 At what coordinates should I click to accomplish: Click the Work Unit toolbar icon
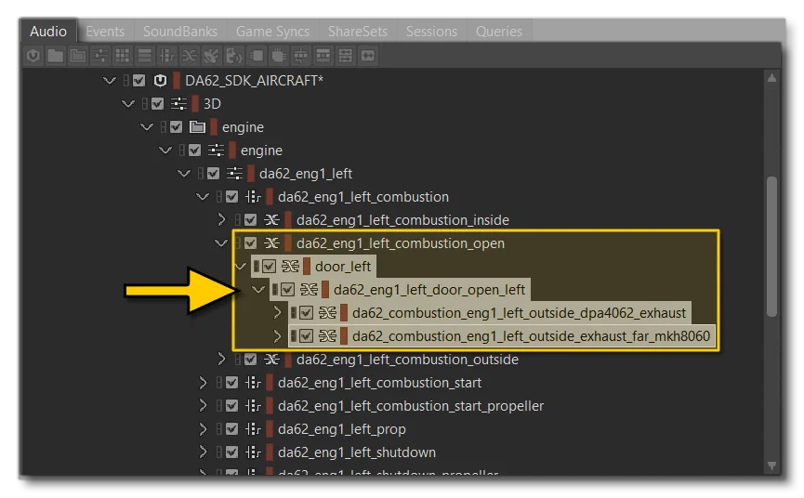[x=33, y=56]
